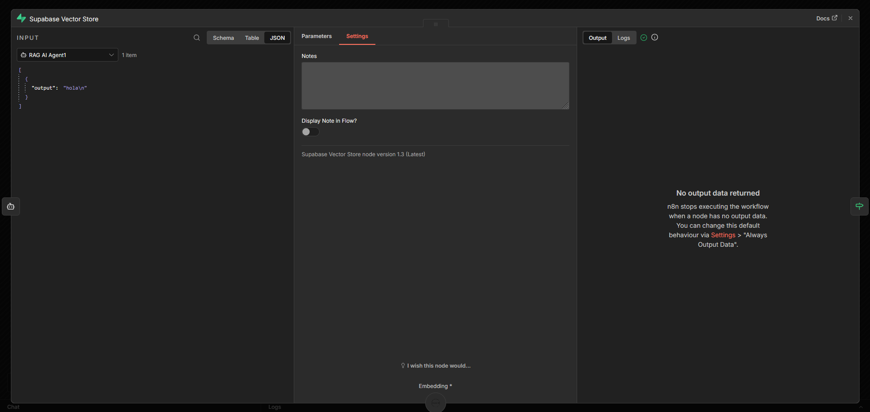Switch to the Logs output tab
Screen dimensions: 870x412
pos(624,38)
